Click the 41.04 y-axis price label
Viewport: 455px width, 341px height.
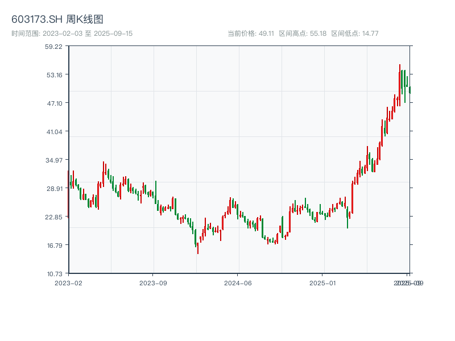pos(54,132)
